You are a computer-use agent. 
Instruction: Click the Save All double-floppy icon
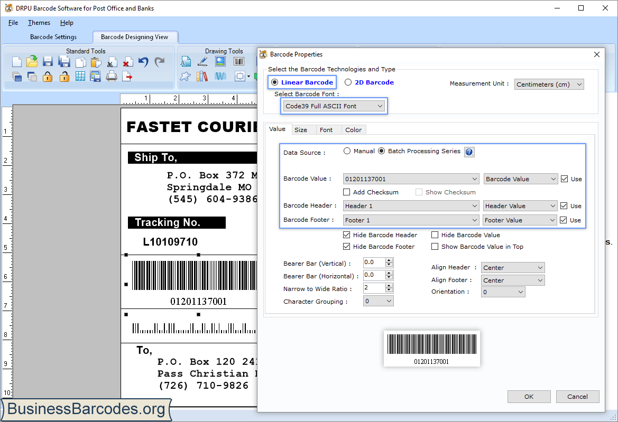pyautogui.click(x=64, y=62)
